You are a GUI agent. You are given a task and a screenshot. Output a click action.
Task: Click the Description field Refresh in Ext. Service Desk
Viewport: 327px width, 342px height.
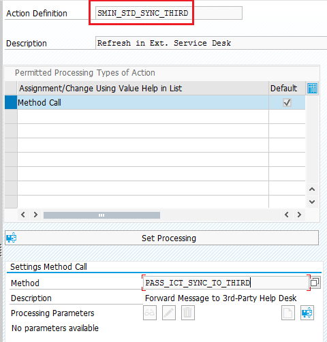211,43
